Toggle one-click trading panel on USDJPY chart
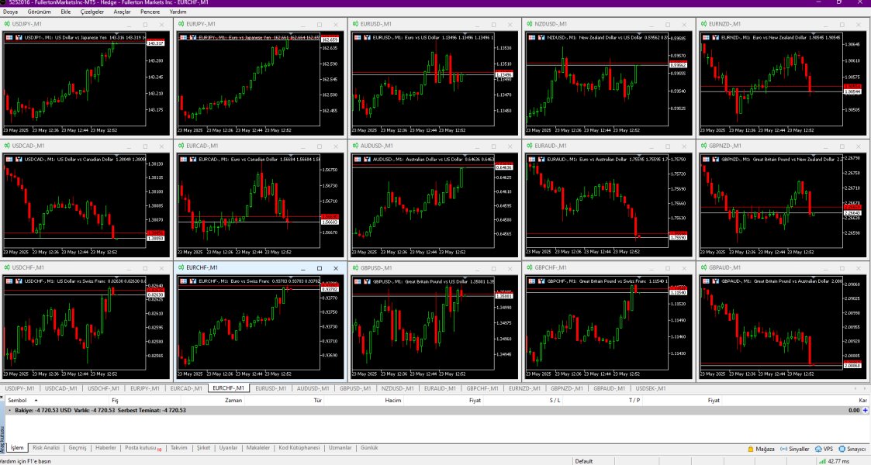 coord(9,37)
